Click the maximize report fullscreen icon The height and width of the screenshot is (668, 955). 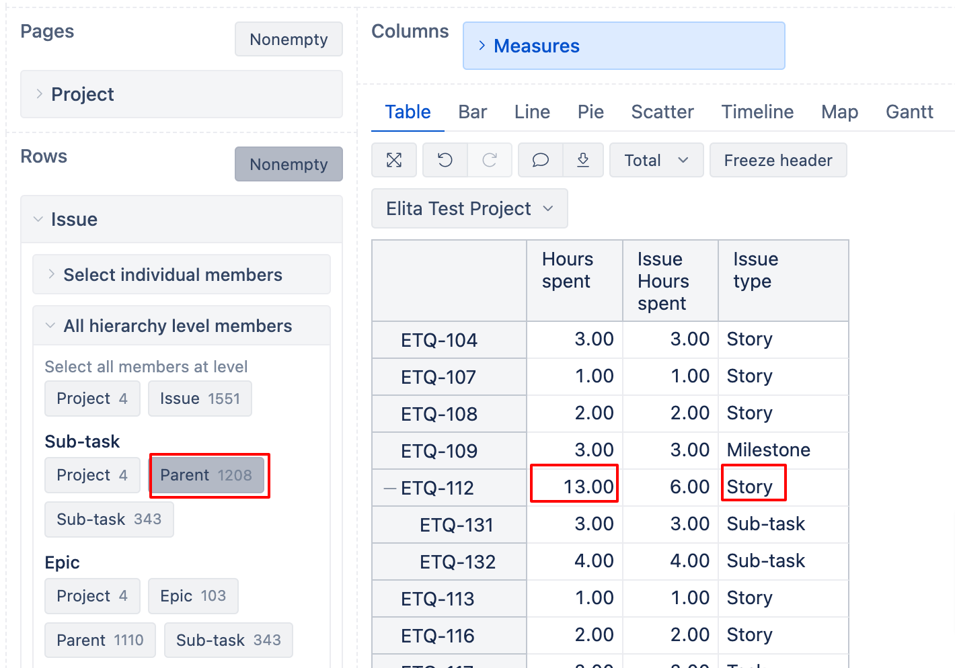tap(394, 160)
